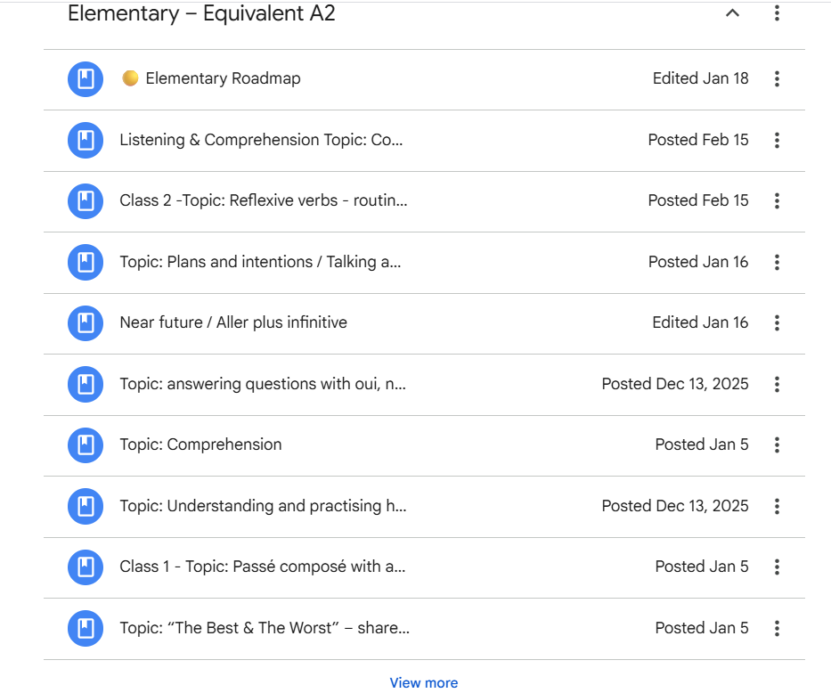Open the Topic: Comprehension material
The image size is (831, 693).
[200, 445]
